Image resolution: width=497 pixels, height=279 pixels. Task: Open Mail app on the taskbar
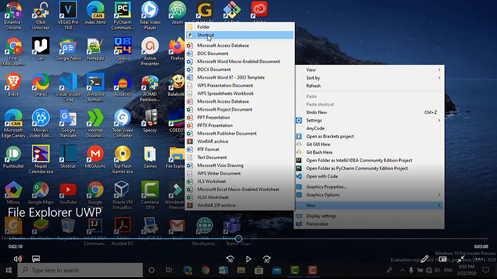pyautogui.click(x=277, y=270)
